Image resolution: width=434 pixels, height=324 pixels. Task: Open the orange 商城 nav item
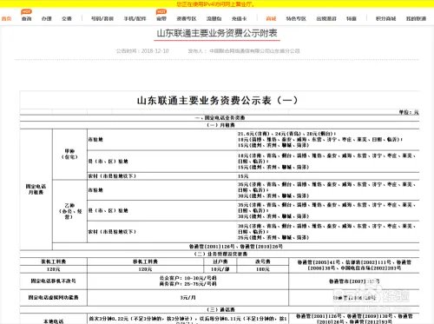click(271, 18)
